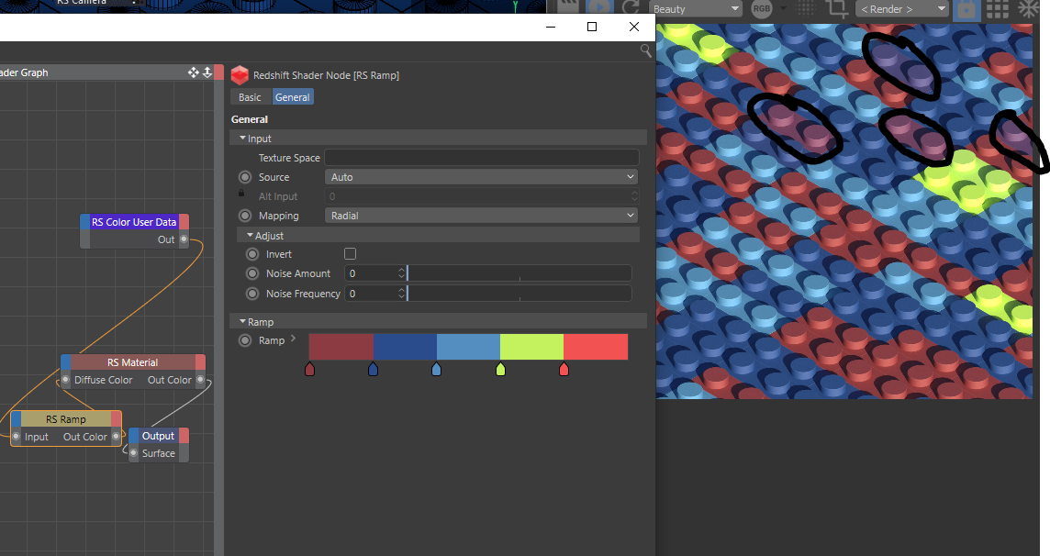Image resolution: width=1050 pixels, height=556 pixels.
Task: Click the Surface port on Output node
Action: tap(133, 453)
